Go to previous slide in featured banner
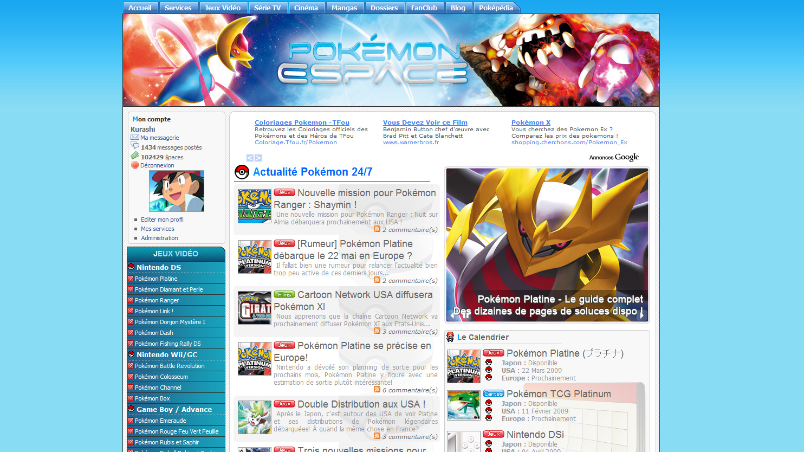 pos(452,314)
